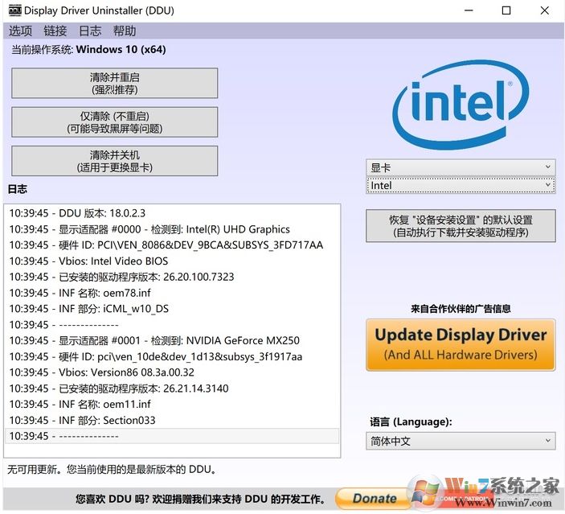This screenshot has height=514, width=565.
Task: Select log line driver version 26.20.100.7323
Action: tap(172, 277)
